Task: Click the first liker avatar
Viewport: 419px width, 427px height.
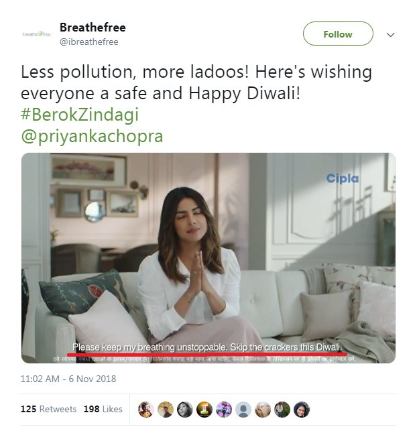Action: [x=146, y=410]
